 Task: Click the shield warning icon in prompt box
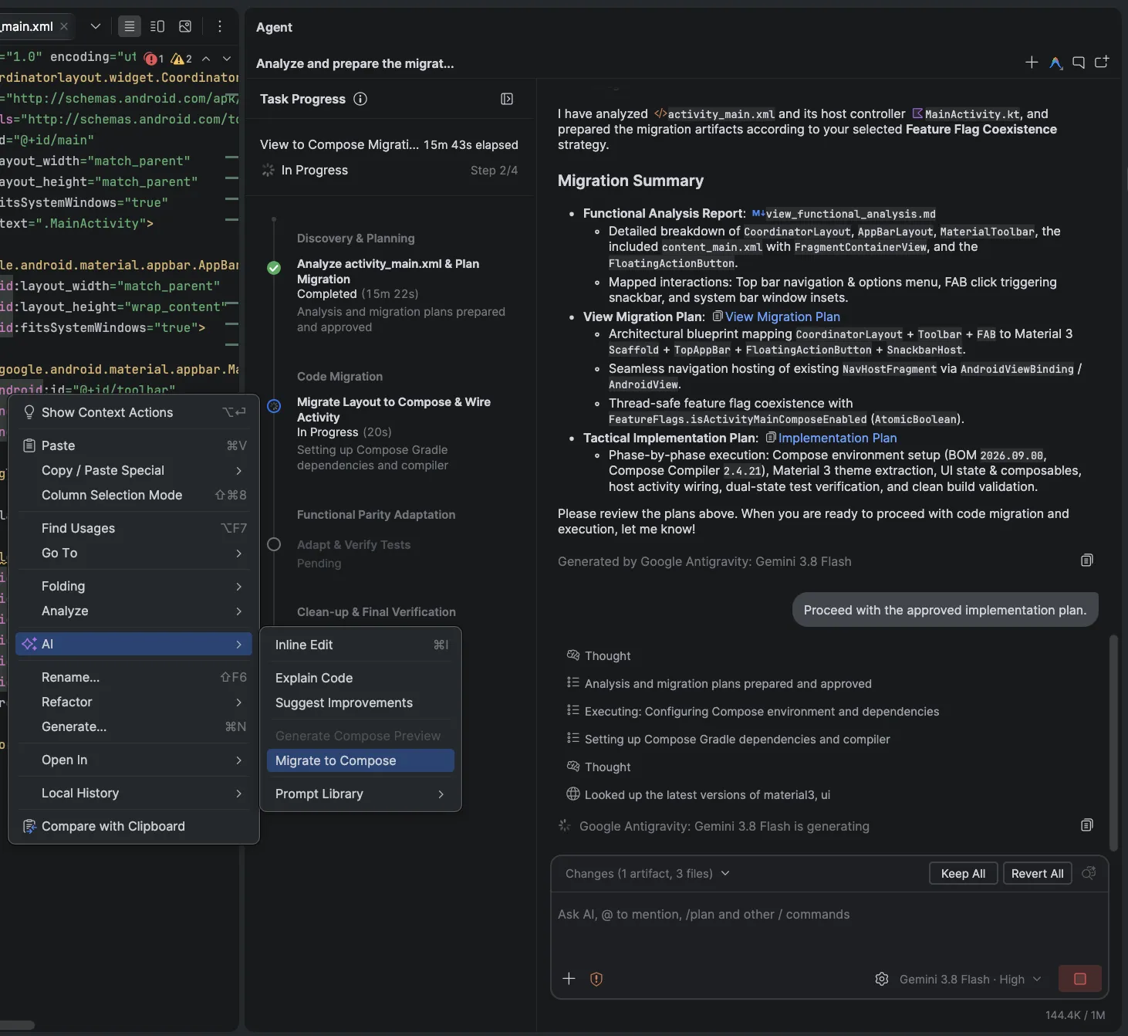pos(596,979)
